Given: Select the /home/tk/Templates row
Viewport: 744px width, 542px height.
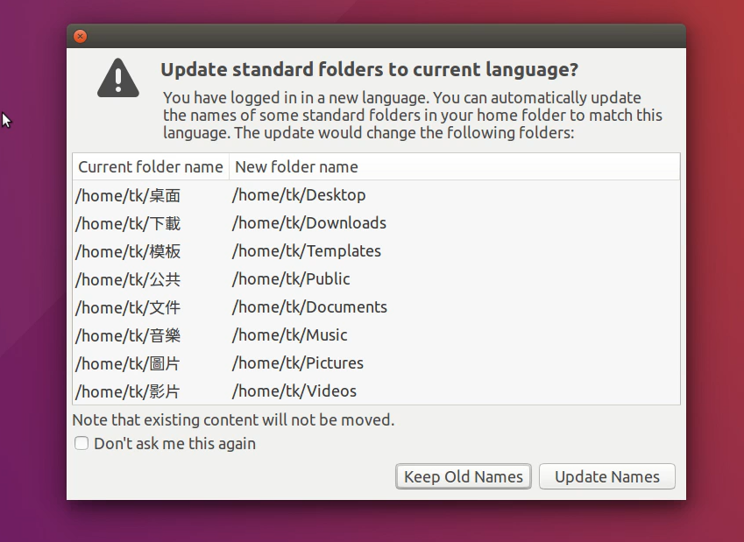Looking at the screenshot, I should pyautogui.click(x=376, y=250).
